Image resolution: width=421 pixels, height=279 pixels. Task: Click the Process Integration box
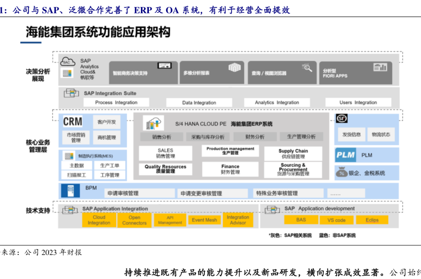pos(116,102)
